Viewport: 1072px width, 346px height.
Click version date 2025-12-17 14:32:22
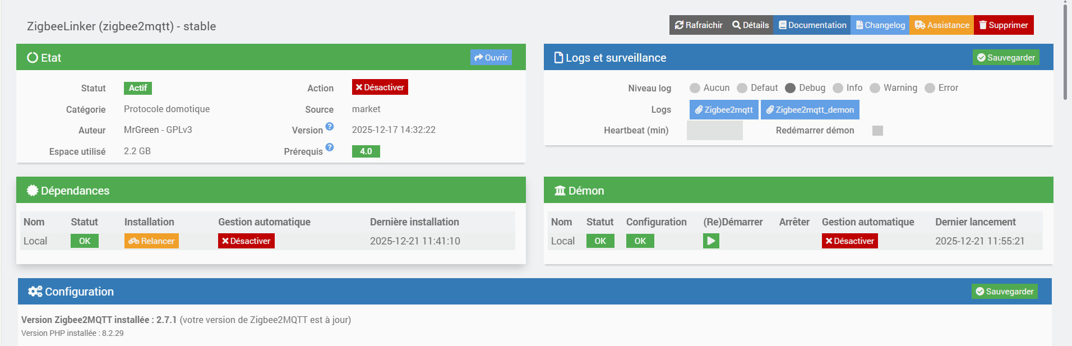point(394,130)
